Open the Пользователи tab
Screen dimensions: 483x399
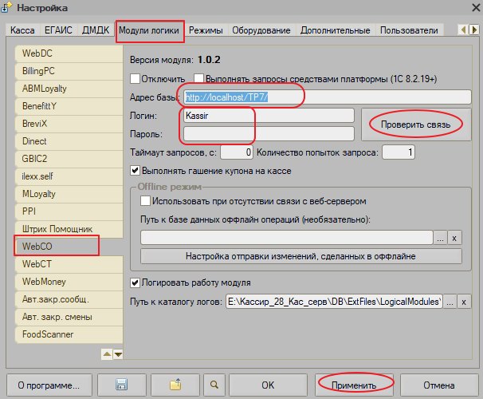click(409, 30)
